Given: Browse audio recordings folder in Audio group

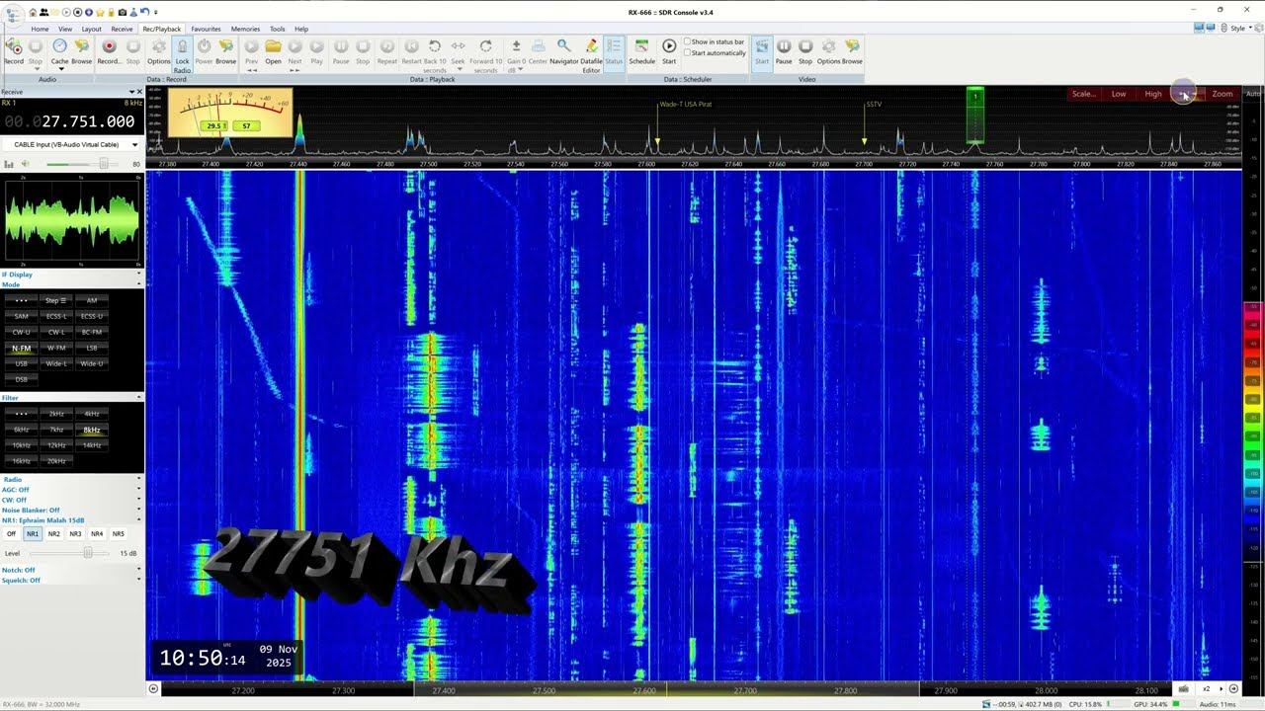Looking at the screenshot, I should click(82, 51).
